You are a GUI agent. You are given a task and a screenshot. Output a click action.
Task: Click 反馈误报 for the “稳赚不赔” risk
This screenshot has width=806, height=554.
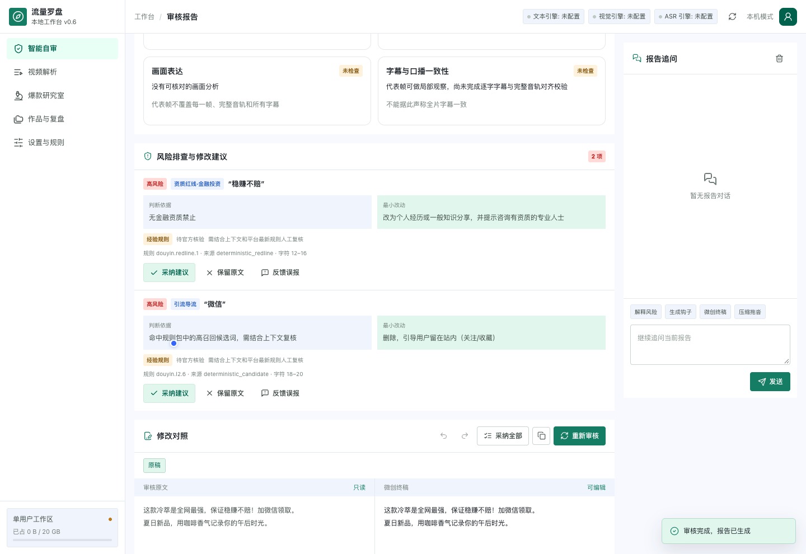click(280, 273)
